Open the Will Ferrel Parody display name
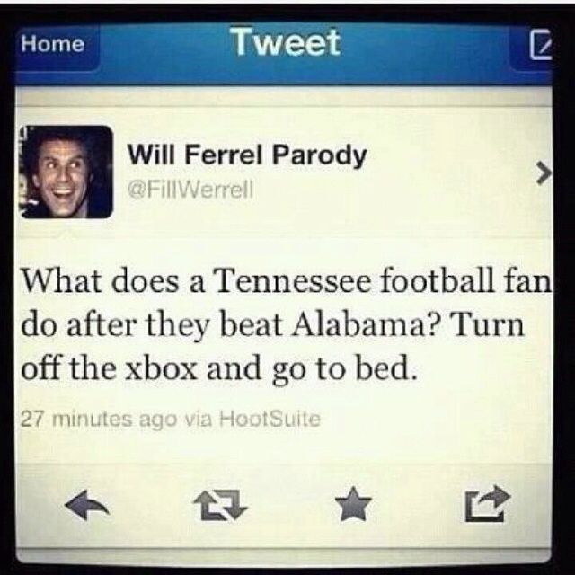The width and height of the screenshot is (575, 575). (247, 155)
